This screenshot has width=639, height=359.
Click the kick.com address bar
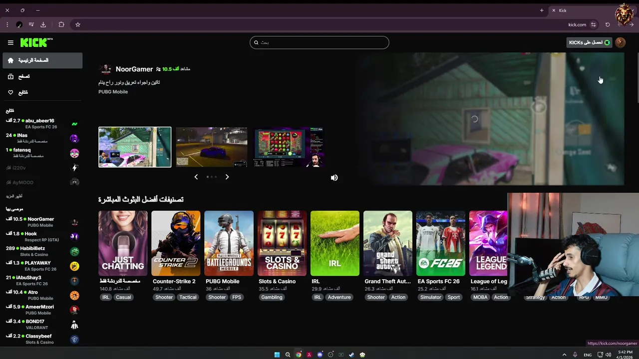(577, 24)
